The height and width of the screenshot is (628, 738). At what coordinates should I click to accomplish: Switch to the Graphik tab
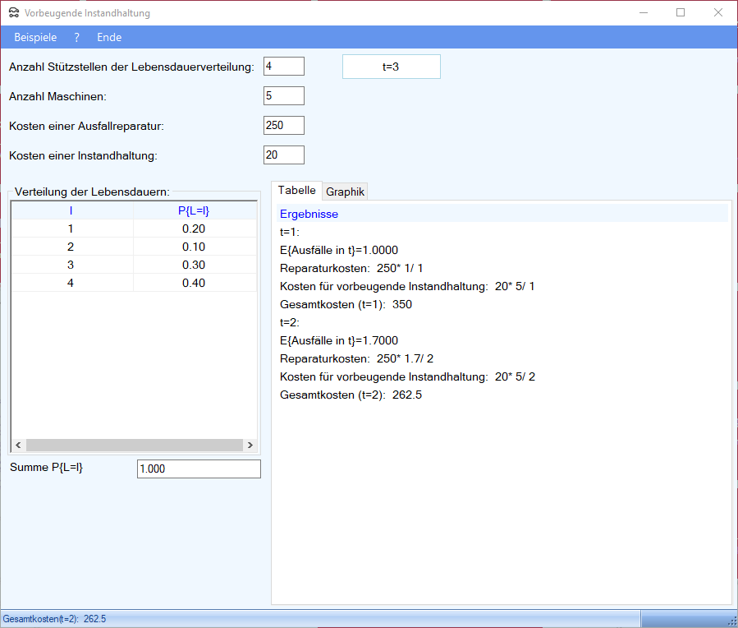pyautogui.click(x=345, y=192)
